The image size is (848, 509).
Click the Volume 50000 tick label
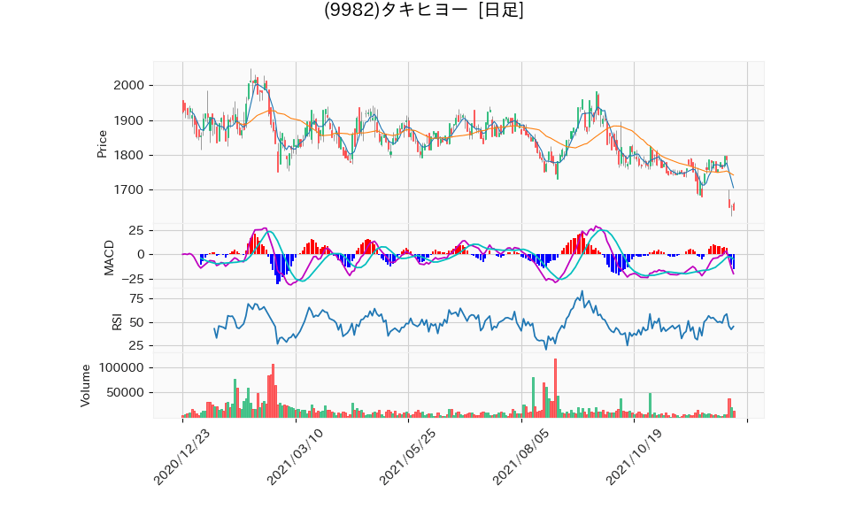tap(126, 393)
